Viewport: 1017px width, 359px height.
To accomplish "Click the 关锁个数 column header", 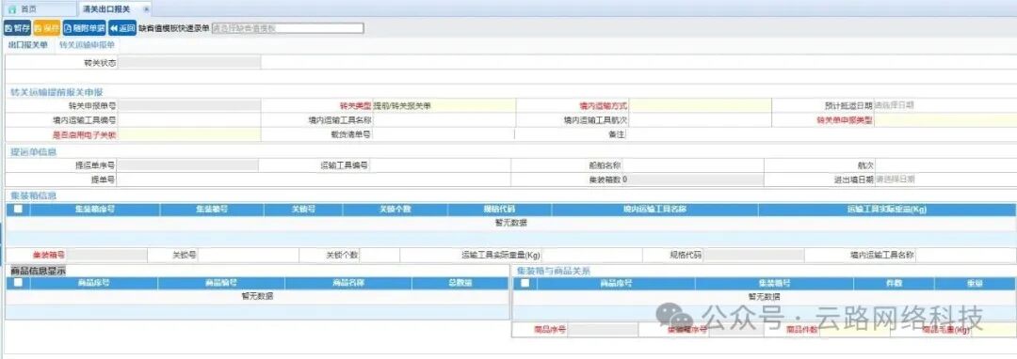I will 395,209.
